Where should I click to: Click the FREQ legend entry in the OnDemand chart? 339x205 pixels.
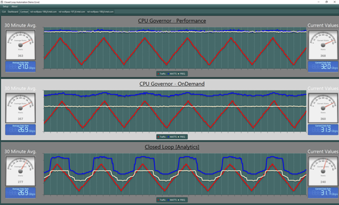coord(181,137)
